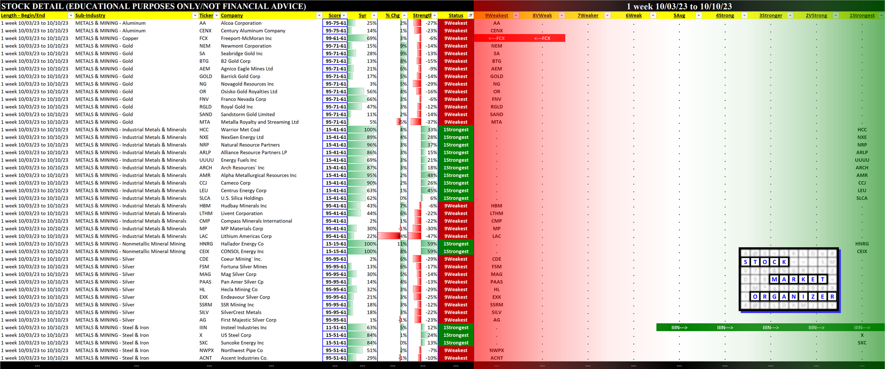This screenshot has height=369, width=885.
Task: Select the Freeport-McMoran Inc company cell
Action: 271,38
